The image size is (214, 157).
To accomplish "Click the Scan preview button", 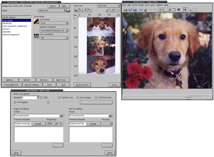I will coord(82,85).
